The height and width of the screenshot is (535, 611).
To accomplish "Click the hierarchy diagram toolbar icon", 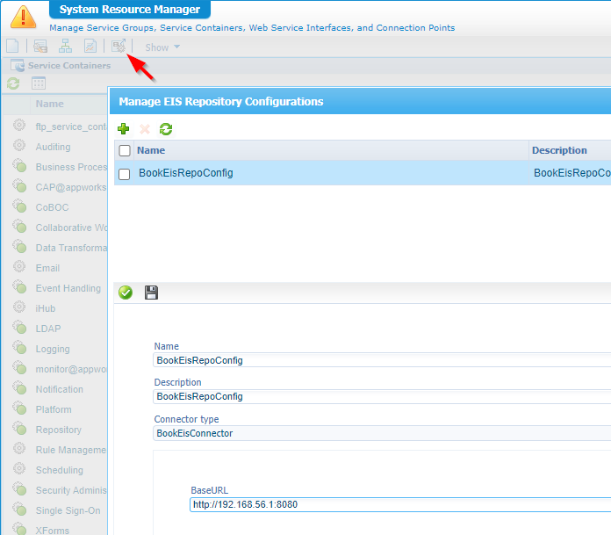I will [65, 47].
